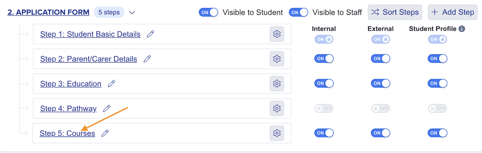Click the Student Profile info icon
The image size is (482, 153).
(x=461, y=29)
